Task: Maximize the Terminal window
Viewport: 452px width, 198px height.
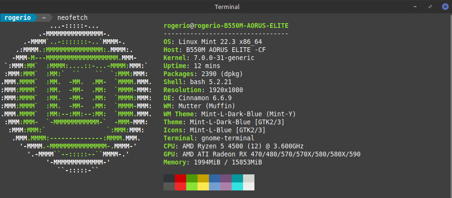Action: pyautogui.click(x=430, y=7)
